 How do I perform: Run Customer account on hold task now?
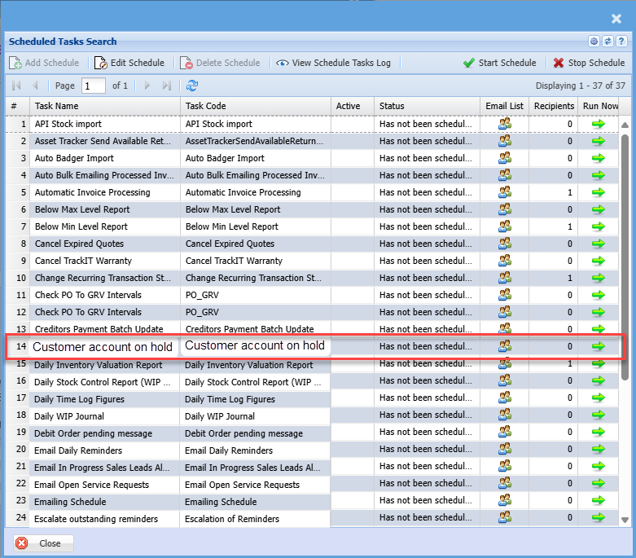pyautogui.click(x=599, y=346)
